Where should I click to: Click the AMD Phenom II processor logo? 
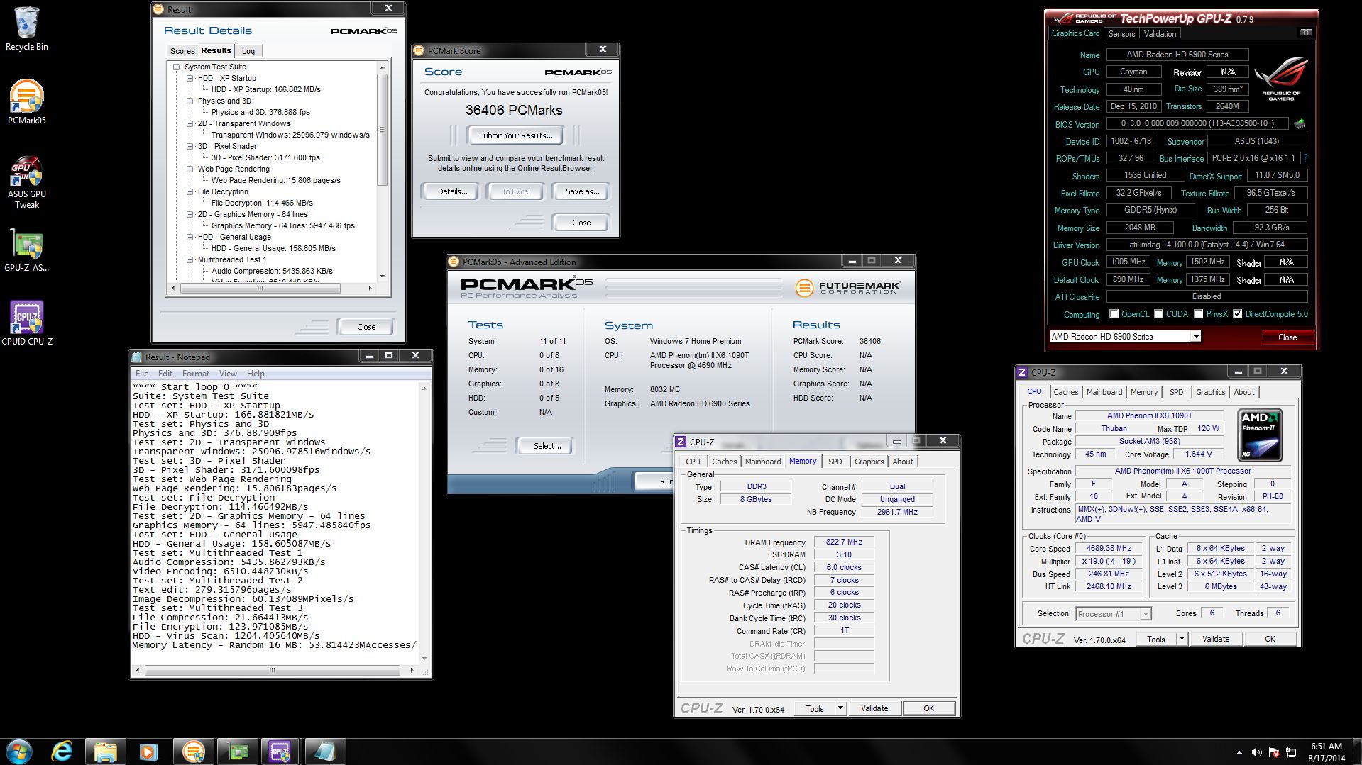point(1260,435)
